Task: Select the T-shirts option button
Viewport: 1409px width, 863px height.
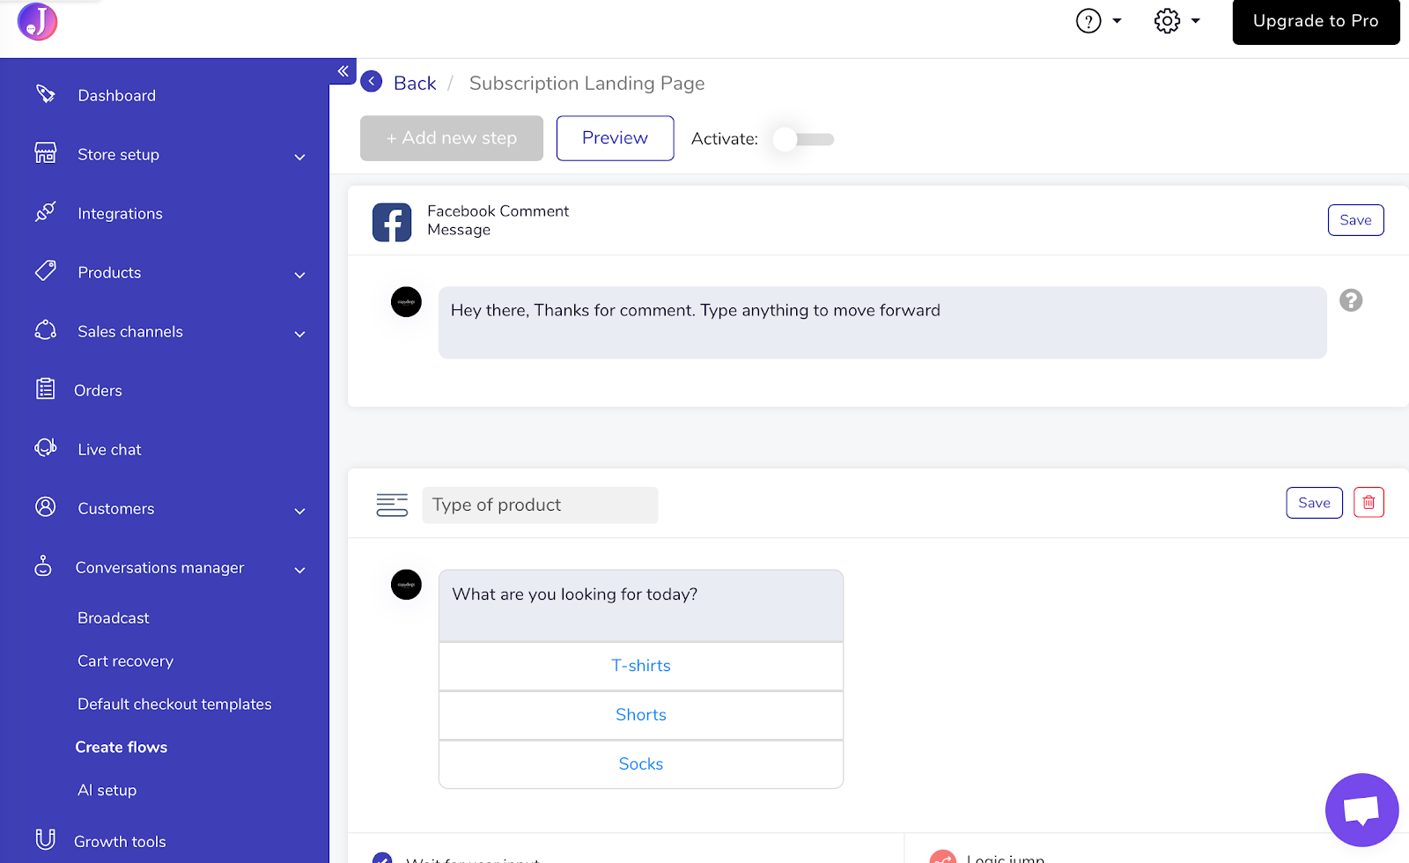Action: click(641, 666)
